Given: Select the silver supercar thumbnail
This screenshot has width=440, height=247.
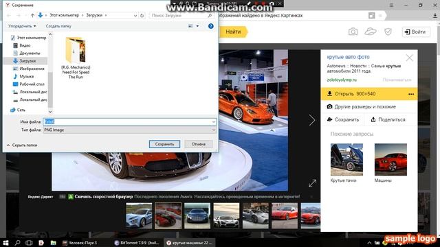Looking at the screenshot, I should (255, 216).
